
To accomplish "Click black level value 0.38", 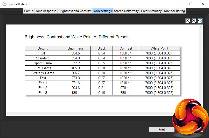I will tap(102, 68).
